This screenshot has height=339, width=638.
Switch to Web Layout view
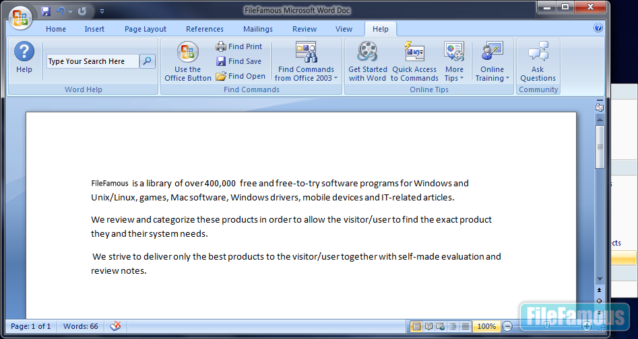coord(441,326)
